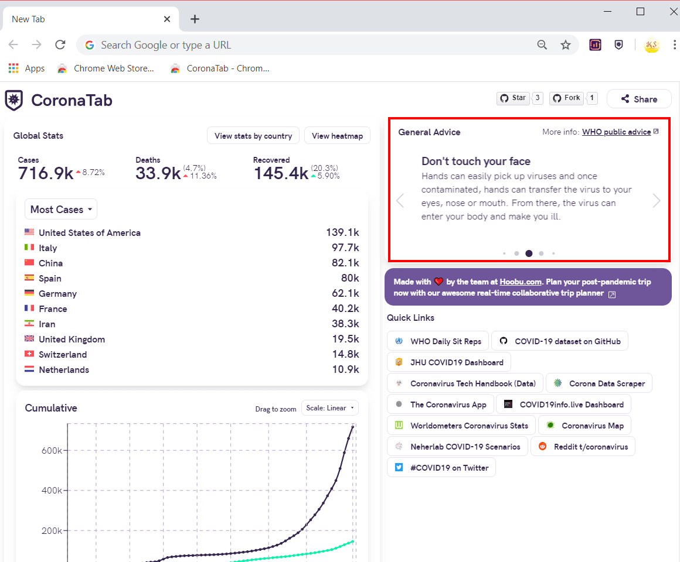
Task: Open the Apps grid in bookmarks bar
Action: click(26, 68)
